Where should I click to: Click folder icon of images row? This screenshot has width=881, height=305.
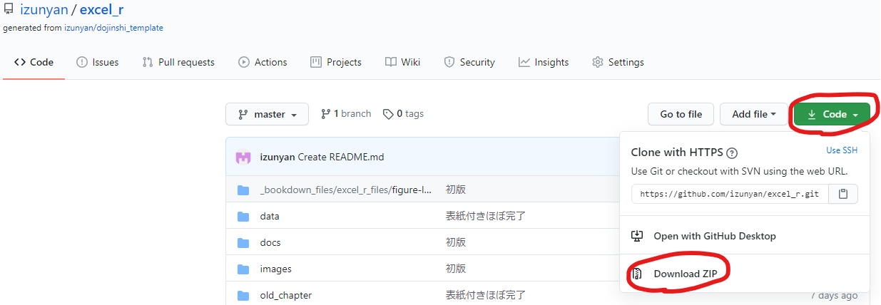pyautogui.click(x=243, y=269)
